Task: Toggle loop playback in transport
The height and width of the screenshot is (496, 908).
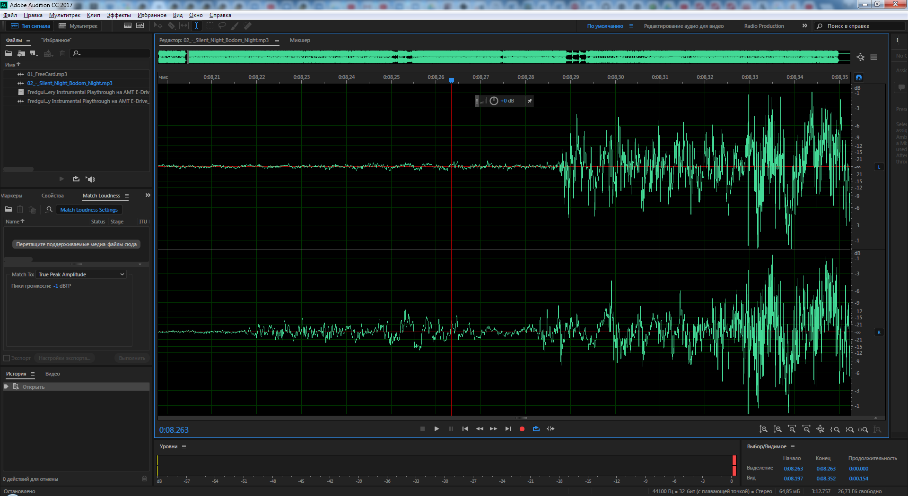Action: [x=536, y=429]
